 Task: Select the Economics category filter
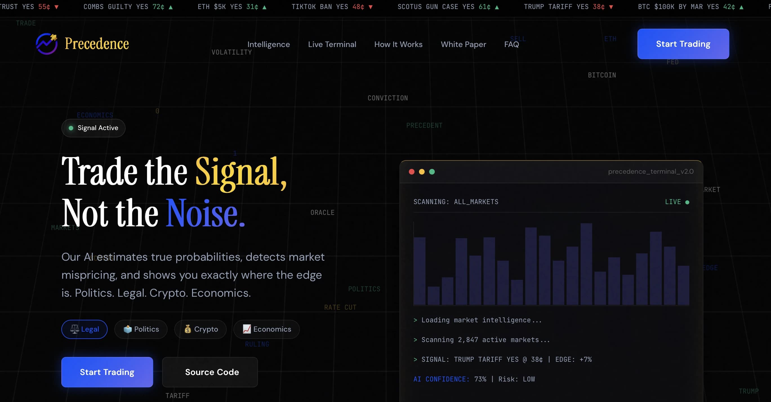tap(266, 329)
